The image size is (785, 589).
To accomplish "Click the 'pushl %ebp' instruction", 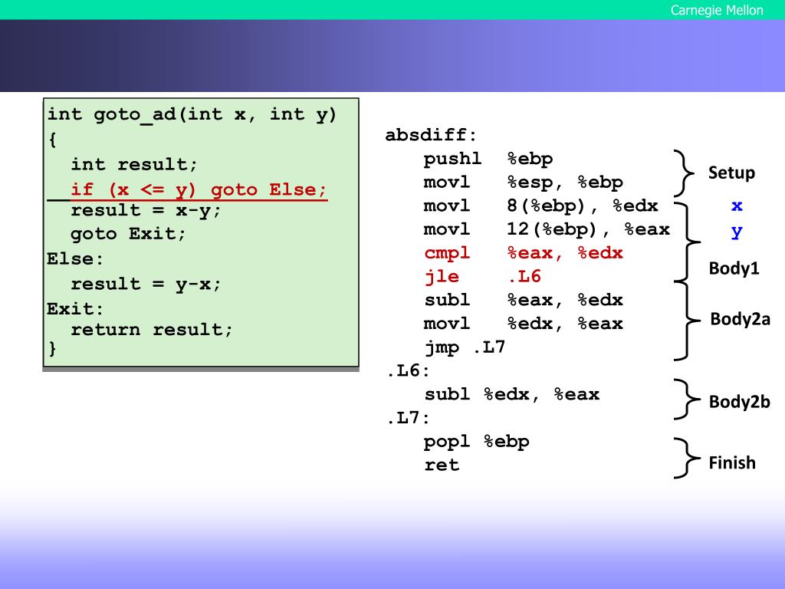I will [488, 159].
